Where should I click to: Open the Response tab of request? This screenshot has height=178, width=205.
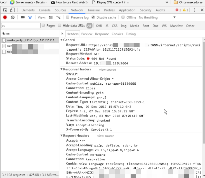tap(102, 34)
